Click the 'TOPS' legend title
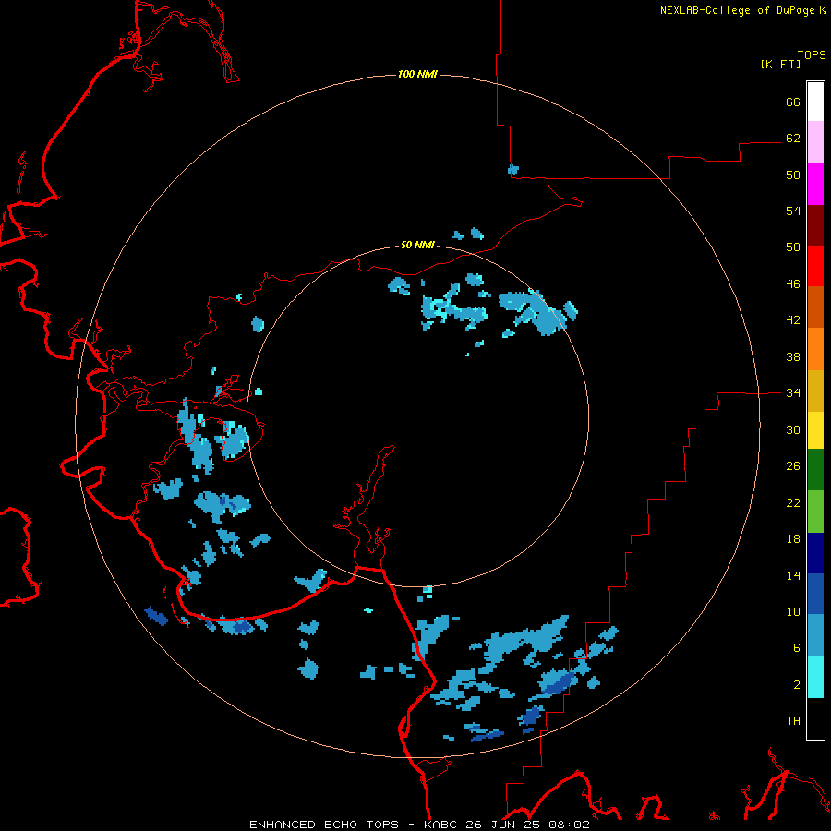This screenshot has height=831, width=831. 812,55
